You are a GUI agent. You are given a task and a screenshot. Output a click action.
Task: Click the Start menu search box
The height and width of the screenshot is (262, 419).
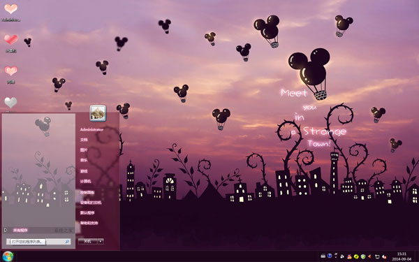pos(38,242)
